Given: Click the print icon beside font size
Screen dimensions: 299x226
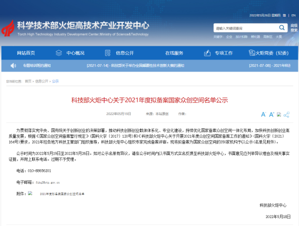Looking at the screenshot, I should (279, 114).
